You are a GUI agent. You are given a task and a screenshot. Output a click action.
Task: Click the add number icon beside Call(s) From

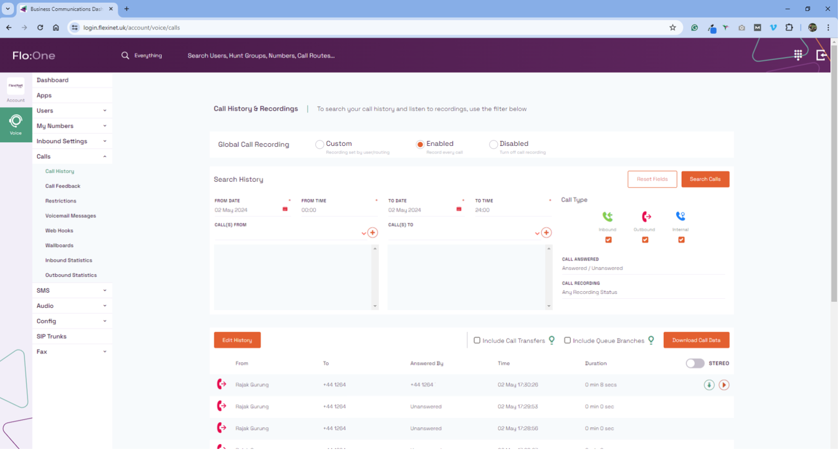373,232
